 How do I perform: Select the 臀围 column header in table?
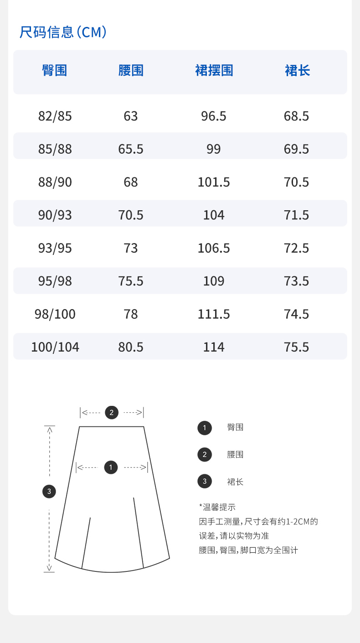[x=55, y=71]
